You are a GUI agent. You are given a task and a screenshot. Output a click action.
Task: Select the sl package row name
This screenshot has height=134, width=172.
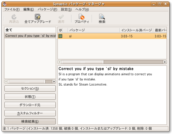[70, 36]
